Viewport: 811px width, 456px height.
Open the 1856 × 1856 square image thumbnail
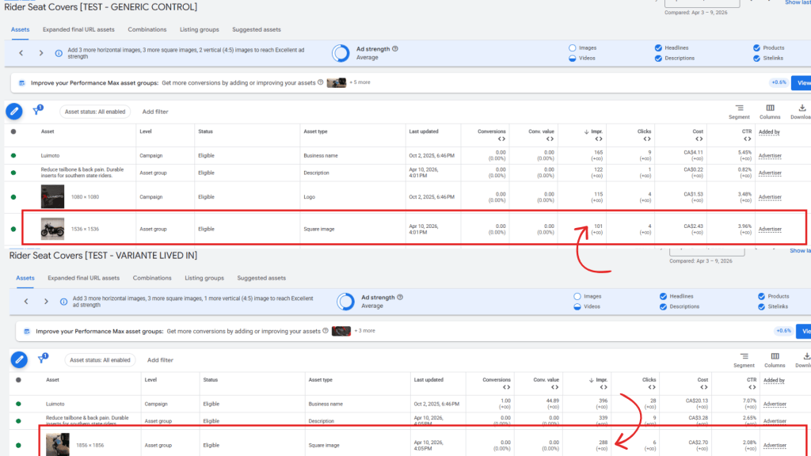click(57, 445)
